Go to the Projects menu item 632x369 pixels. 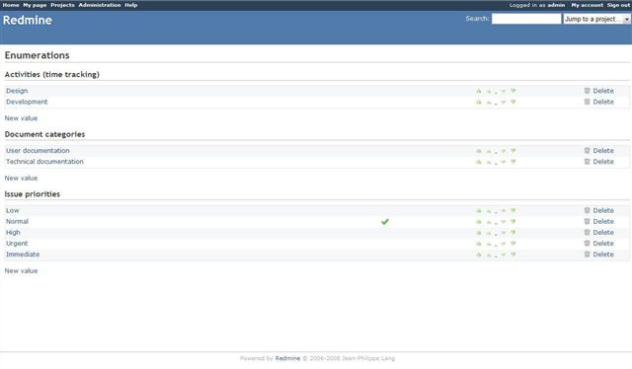[x=62, y=5]
